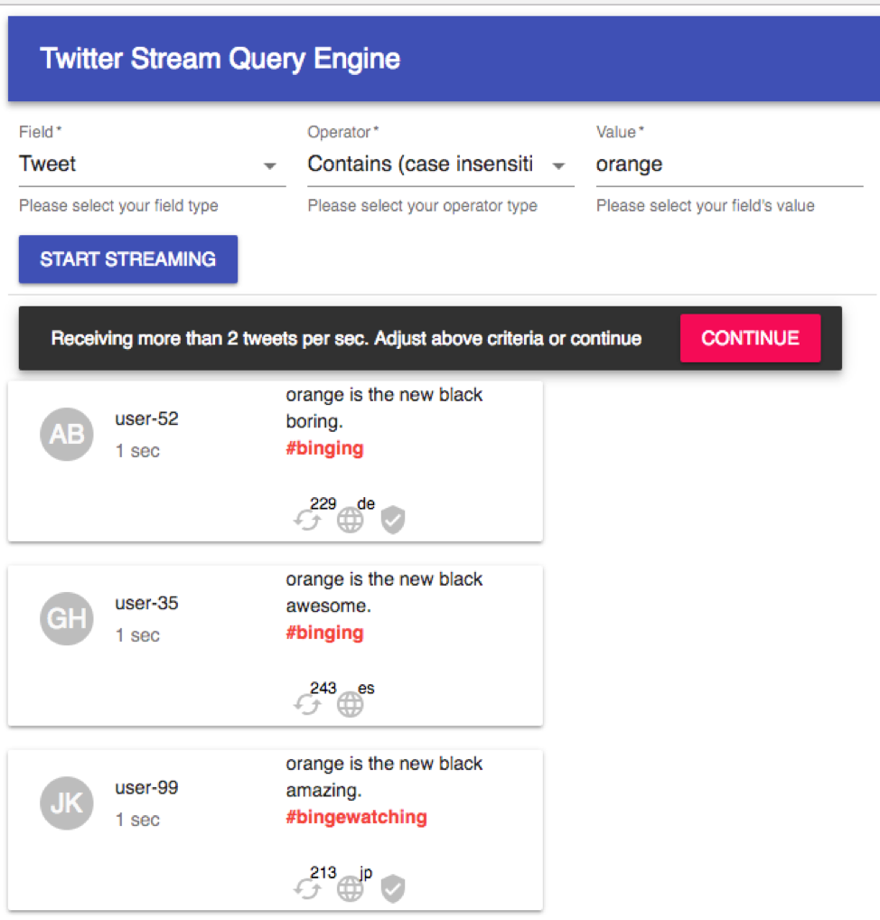880x920 pixels.
Task: Click globe language icon on user-99 tweet
Action: 351,889
